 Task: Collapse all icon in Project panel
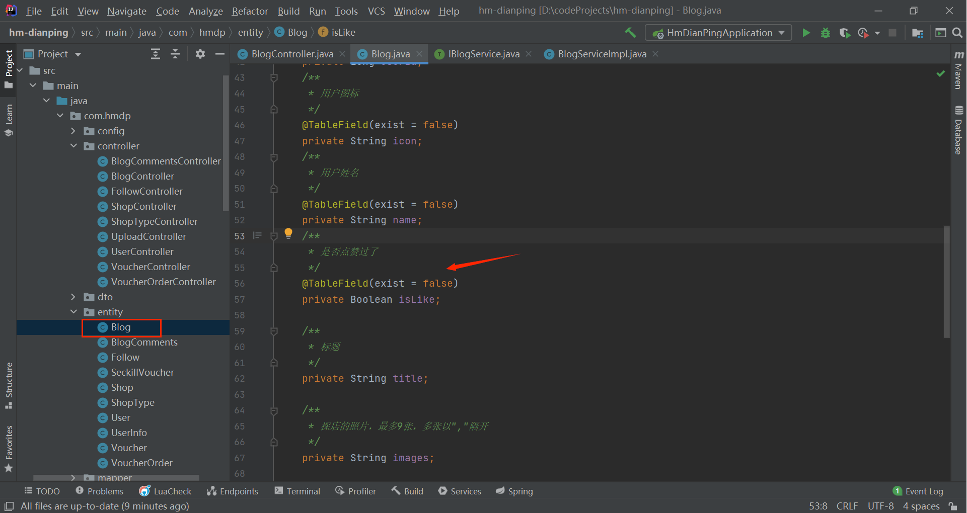coord(175,54)
